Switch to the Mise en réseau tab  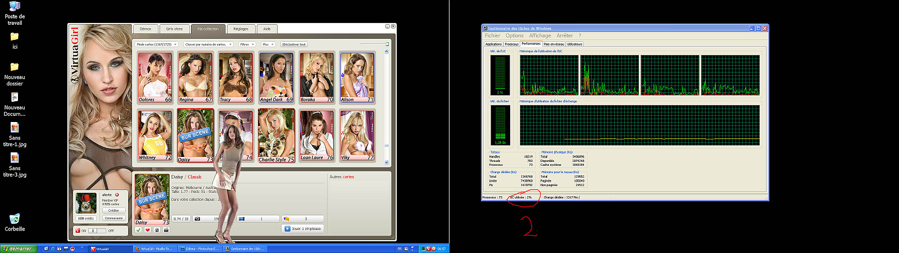pyautogui.click(x=554, y=44)
